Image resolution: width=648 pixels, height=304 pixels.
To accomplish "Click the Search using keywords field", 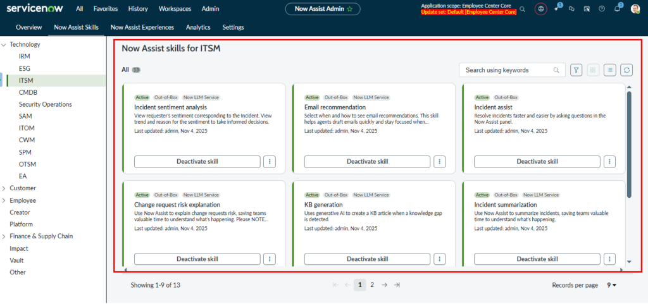I will click(x=508, y=70).
